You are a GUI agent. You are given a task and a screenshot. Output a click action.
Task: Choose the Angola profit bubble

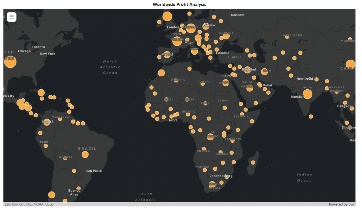pos(204,149)
